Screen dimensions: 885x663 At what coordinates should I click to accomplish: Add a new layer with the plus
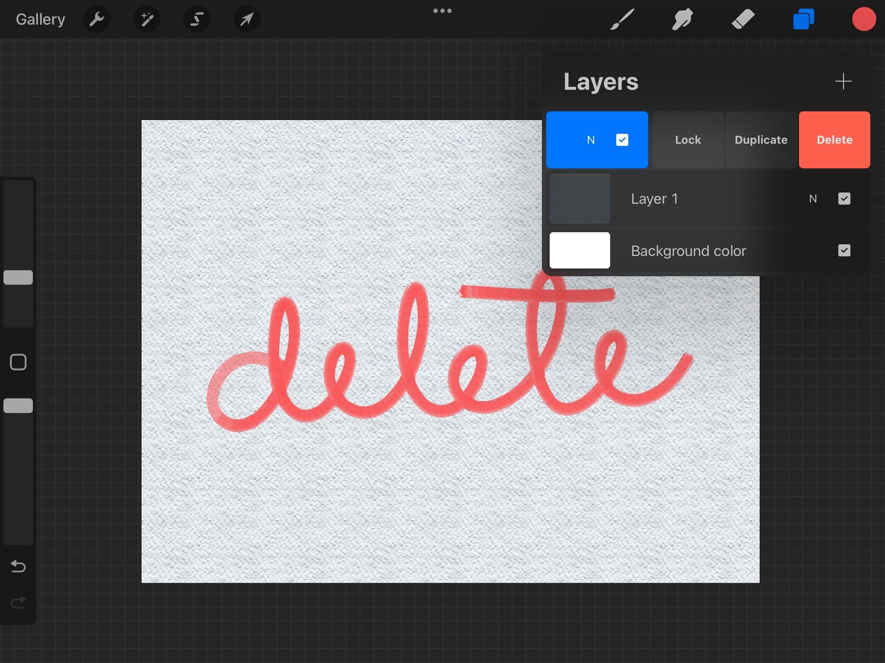[843, 81]
